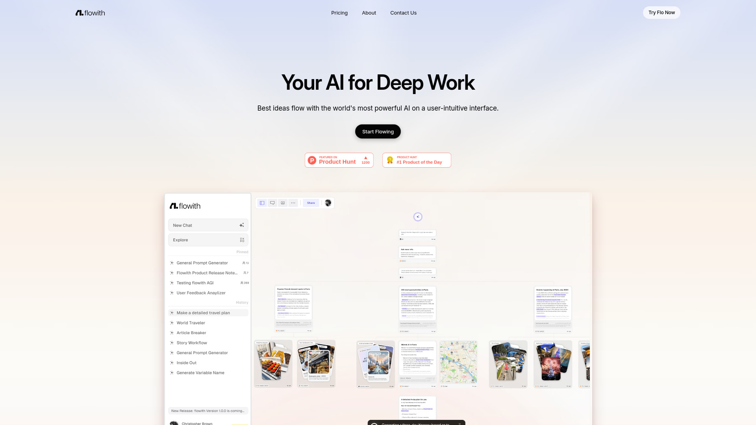Expand the History section items
The height and width of the screenshot is (425, 756).
[243, 303]
